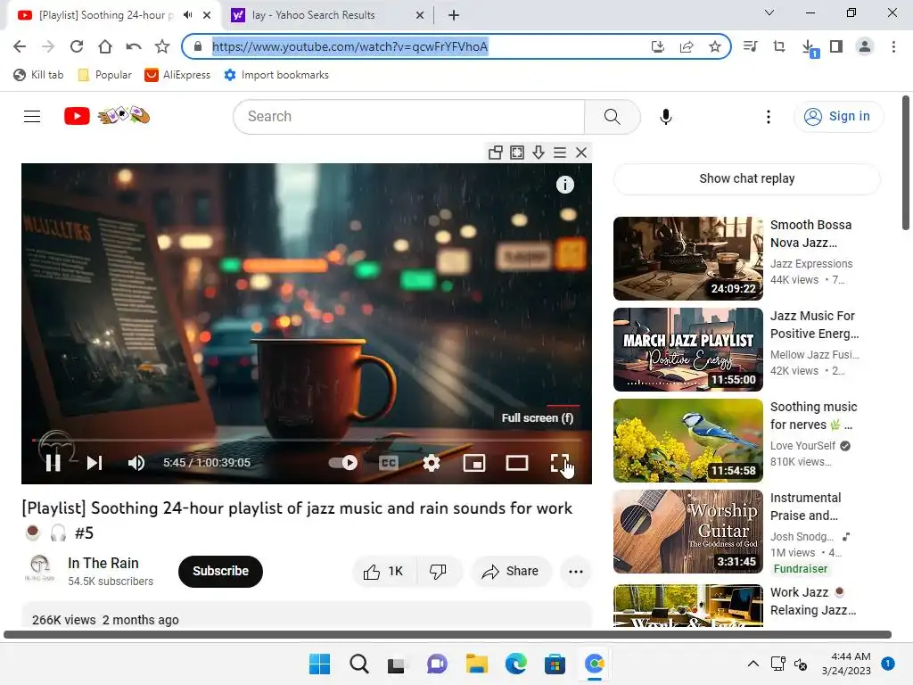Open YouTube settings three-dot menu

[768, 117]
